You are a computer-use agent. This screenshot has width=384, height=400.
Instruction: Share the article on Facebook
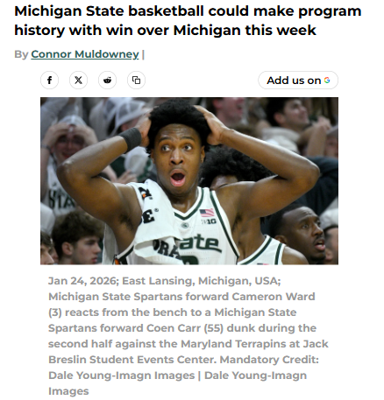tap(49, 81)
